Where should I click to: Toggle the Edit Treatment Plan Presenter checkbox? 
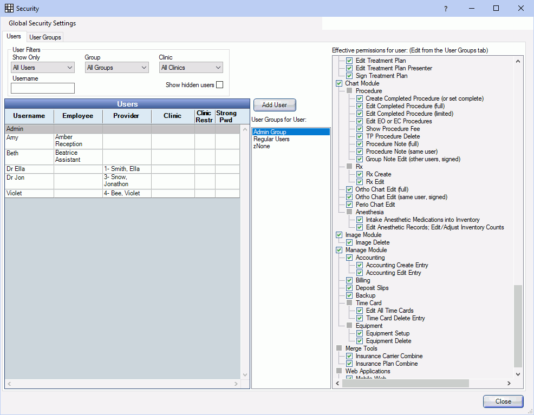[349, 68]
